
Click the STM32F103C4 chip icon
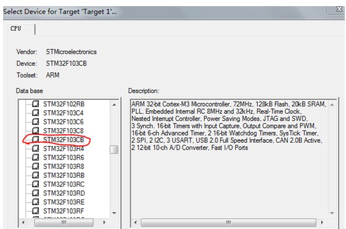(36, 113)
